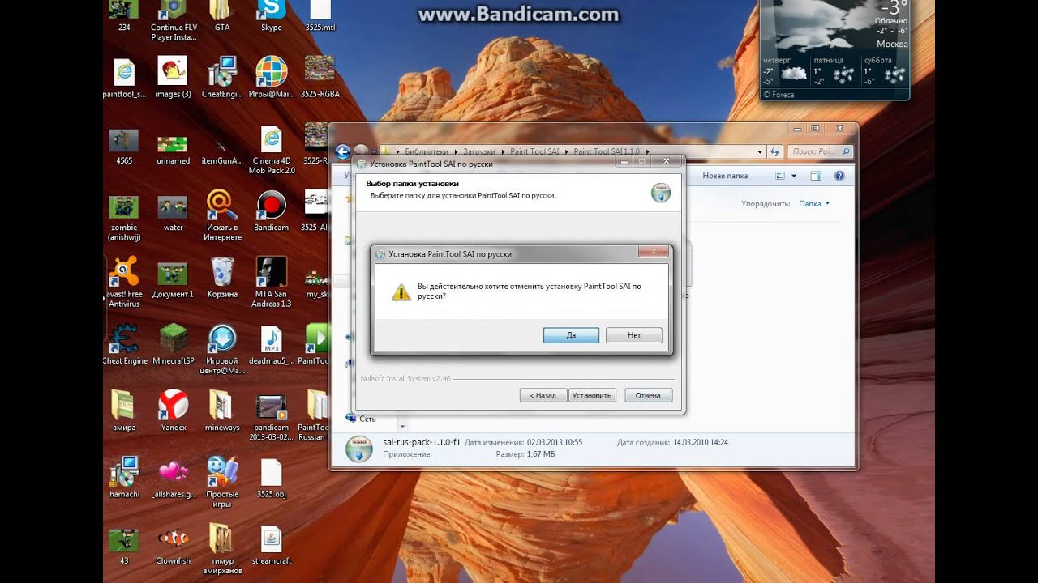Select the Cheat Engine desktop shortcut
Screen dimensions: 1038x583
(124, 344)
